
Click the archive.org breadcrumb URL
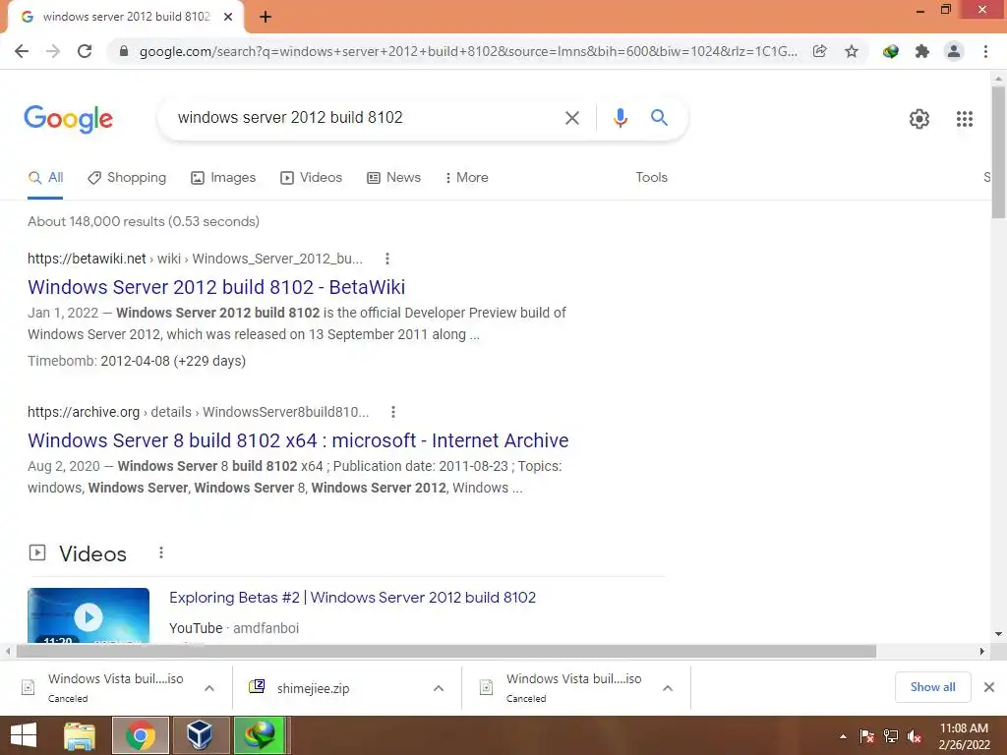pyautogui.click(x=198, y=412)
